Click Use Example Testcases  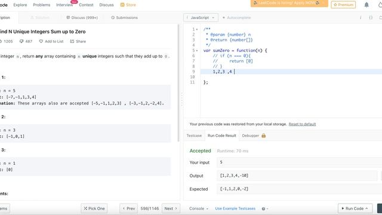coord(235,208)
